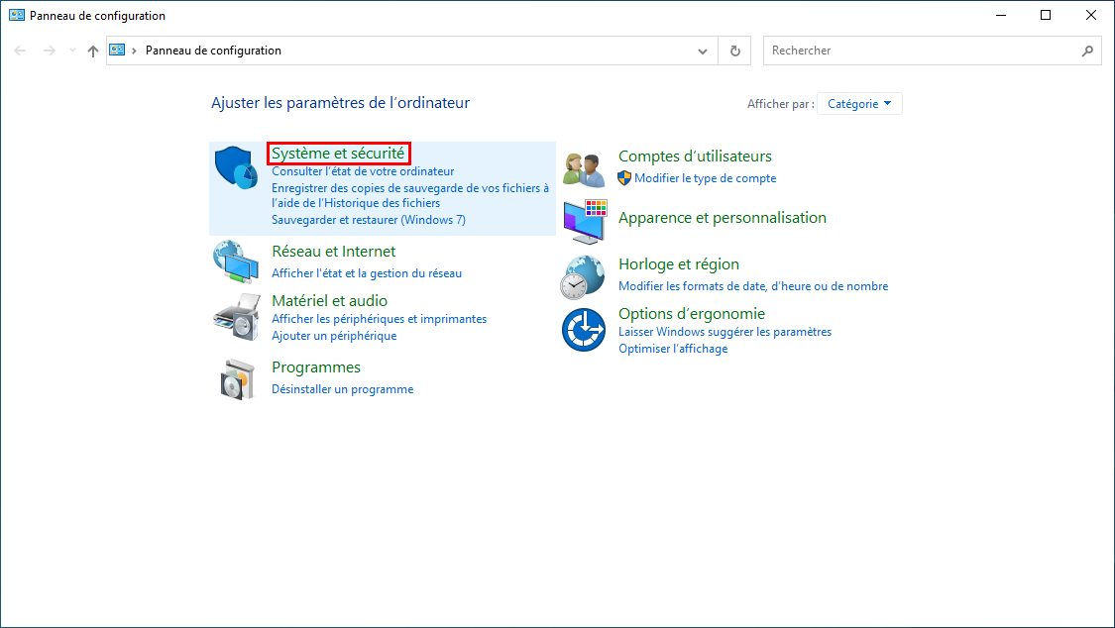Open Programmes category
This screenshot has width=1115, height=628.
click(316, 367)
